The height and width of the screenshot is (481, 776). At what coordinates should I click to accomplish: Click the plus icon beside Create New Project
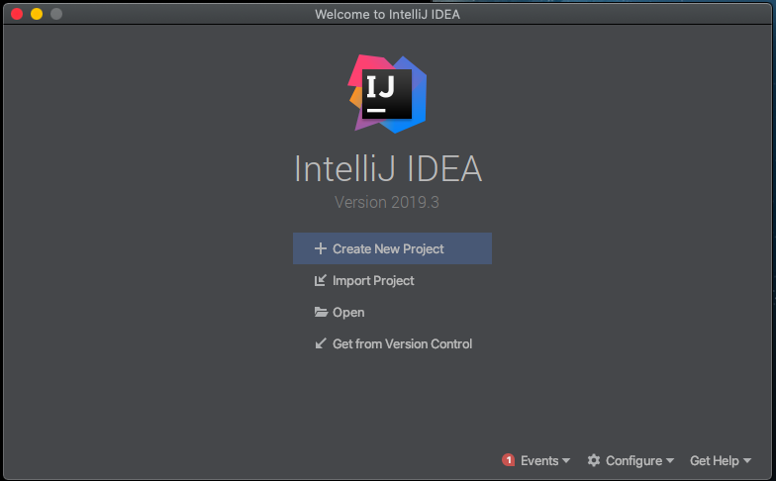click(321, 248)
